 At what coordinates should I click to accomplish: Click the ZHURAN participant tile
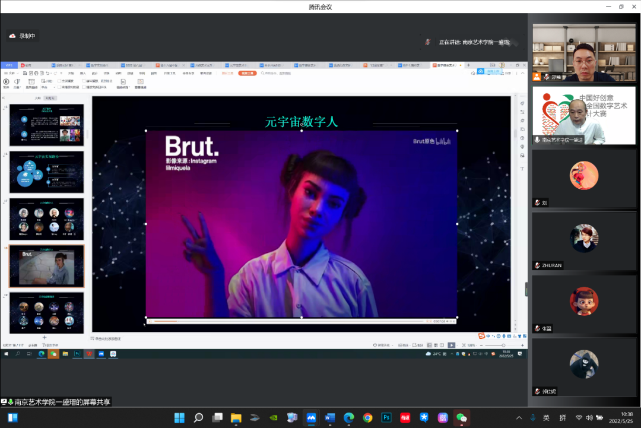pyautogui.click(x=584, y=241)
